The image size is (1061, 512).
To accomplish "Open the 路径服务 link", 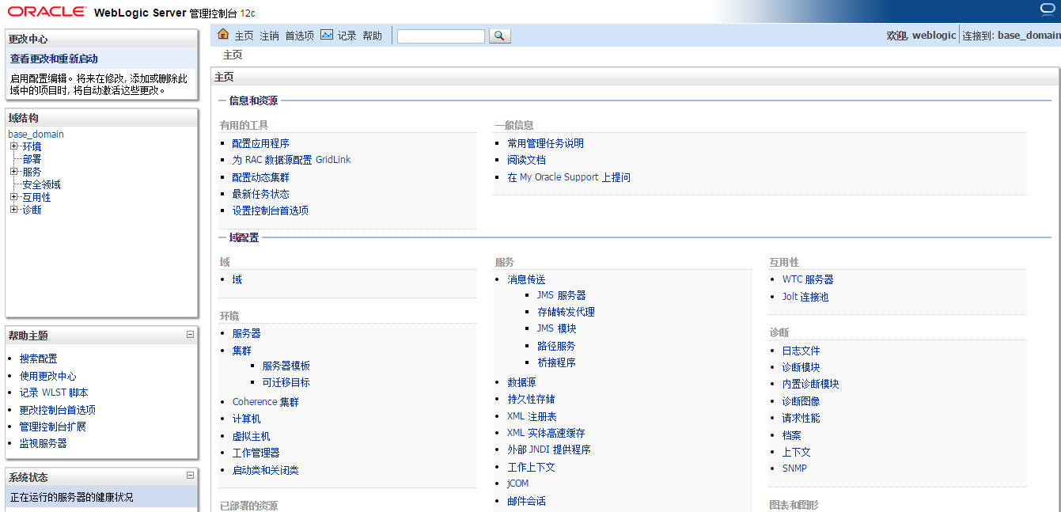I will pyautogui.click(x=556, y=346).
